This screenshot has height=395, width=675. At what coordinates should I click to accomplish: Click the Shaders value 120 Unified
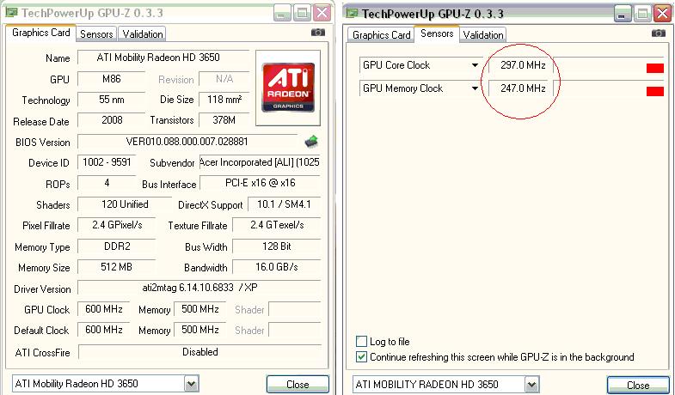[x=125, y=204]
